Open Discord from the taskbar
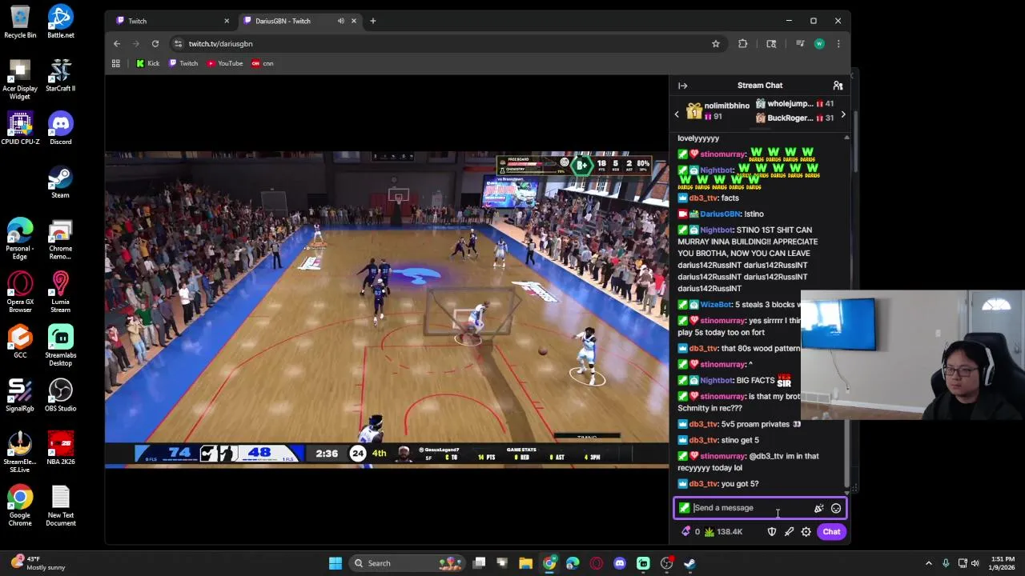1025x576 pixels. pyautogui.click(x=620, y=563)
